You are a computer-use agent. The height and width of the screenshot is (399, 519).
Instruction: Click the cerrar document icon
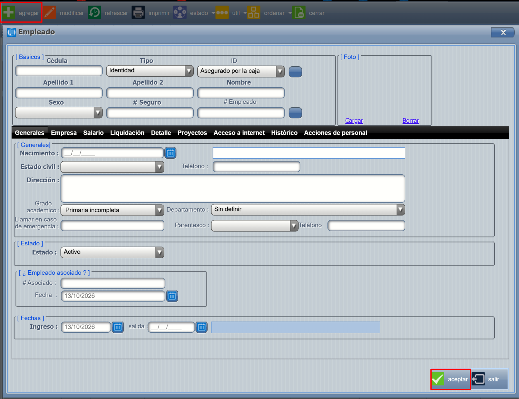pyautogui.click(x=299, y=13)
